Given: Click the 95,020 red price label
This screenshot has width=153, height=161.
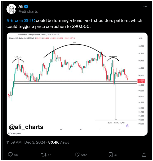Looking at the screenshot, I should pos(141,81).
